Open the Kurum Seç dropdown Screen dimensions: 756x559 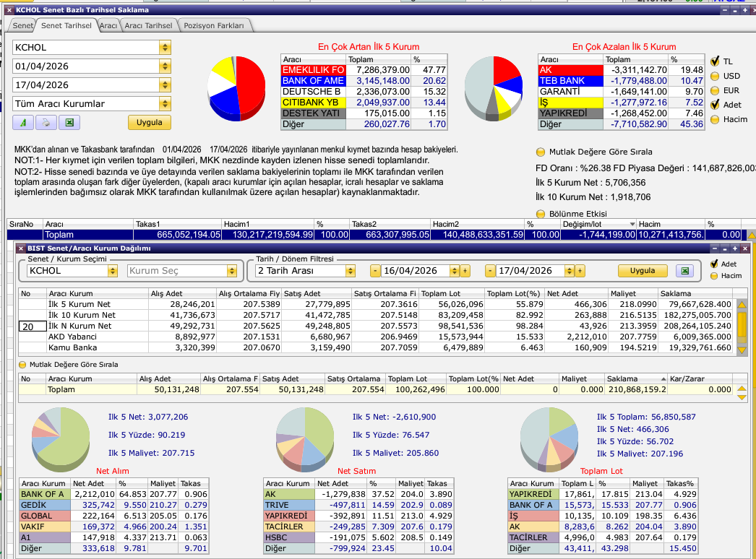232,271
